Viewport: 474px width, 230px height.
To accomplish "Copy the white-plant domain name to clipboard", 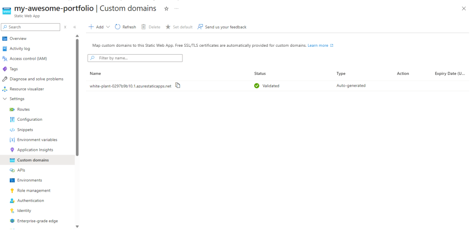I will coord(178,85).
